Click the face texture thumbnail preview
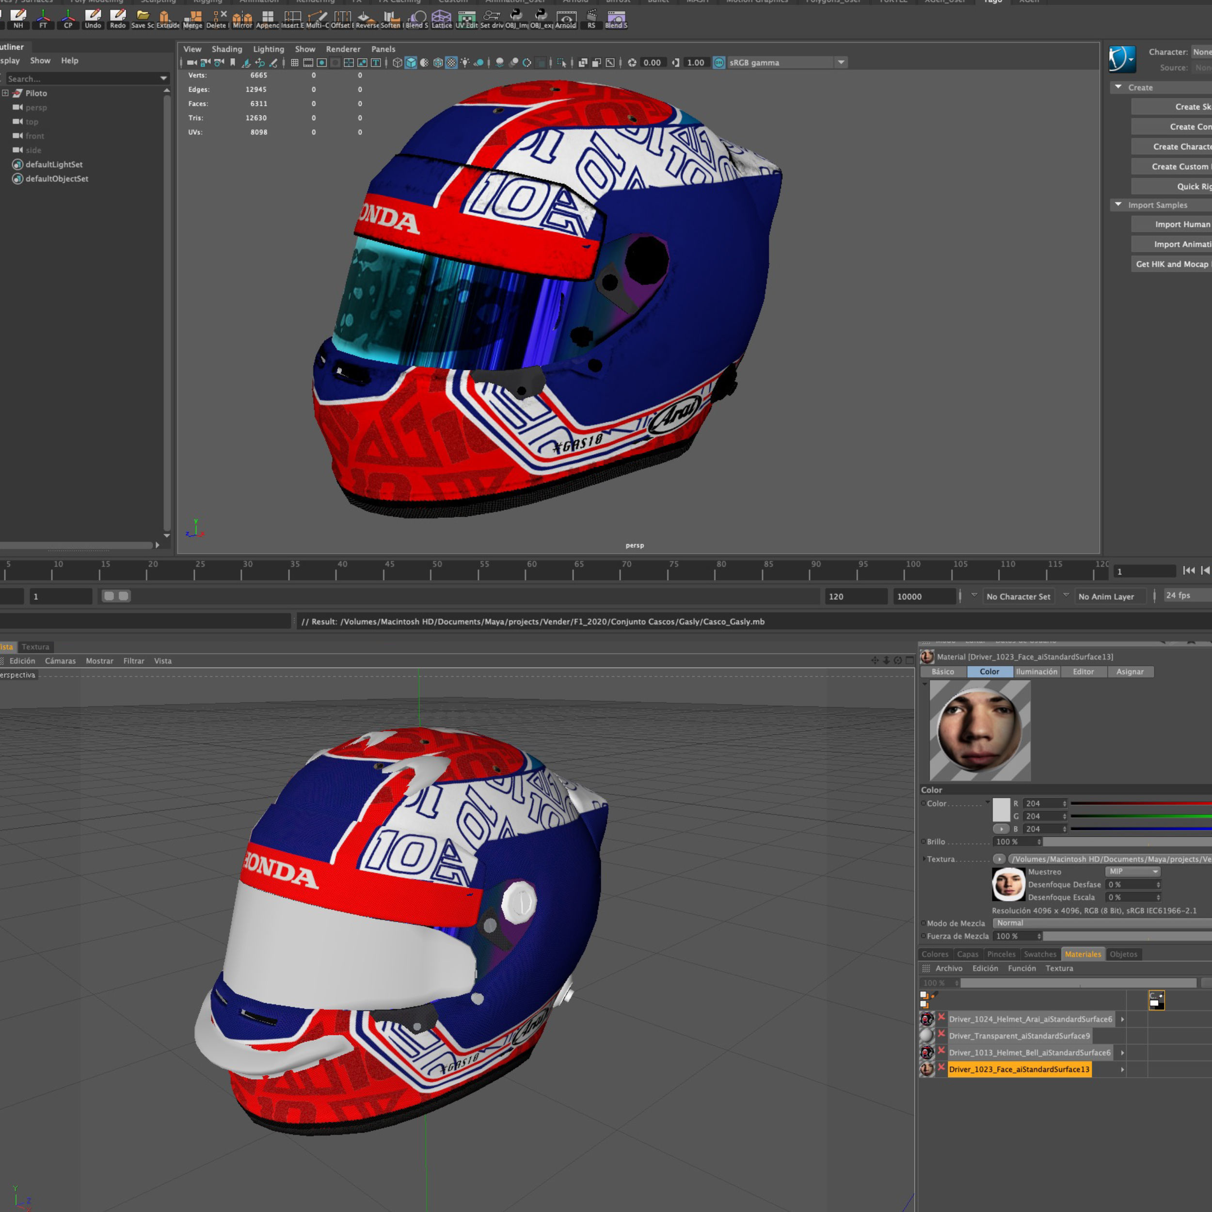The height and width of the screenshot is (1212, 1212). (1008, 885)
